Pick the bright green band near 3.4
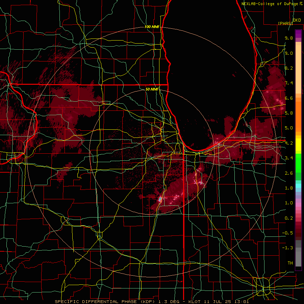Screen dimensions: 304x304 pyautogui.click(x=298, y=163)
